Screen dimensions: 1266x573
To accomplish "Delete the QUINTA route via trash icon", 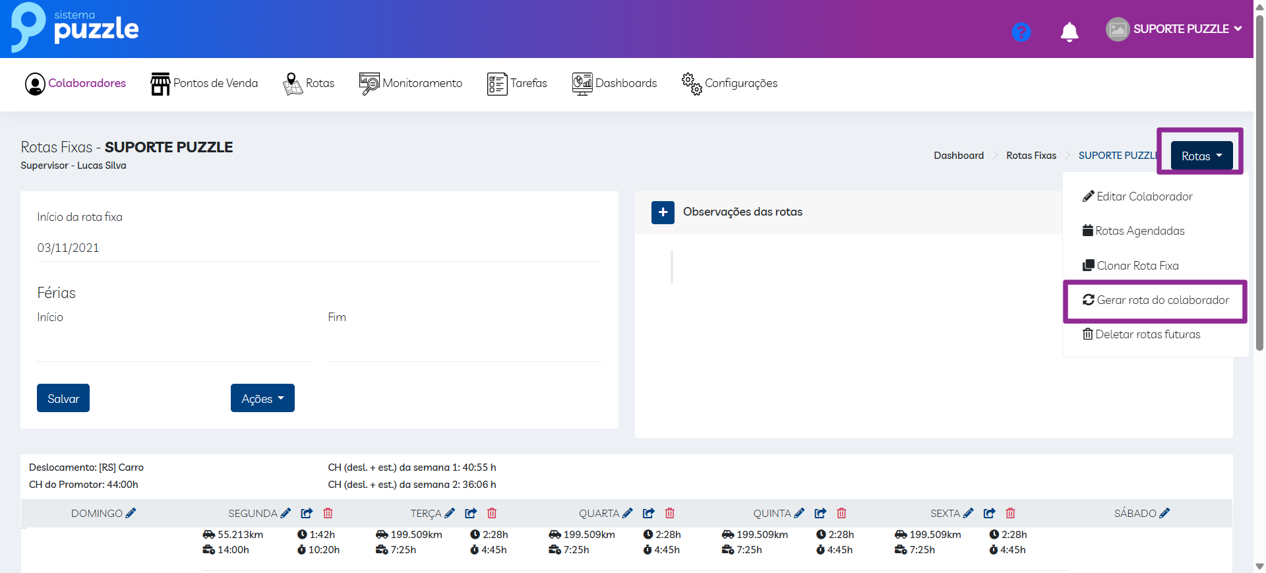I will tap(841, 513).
